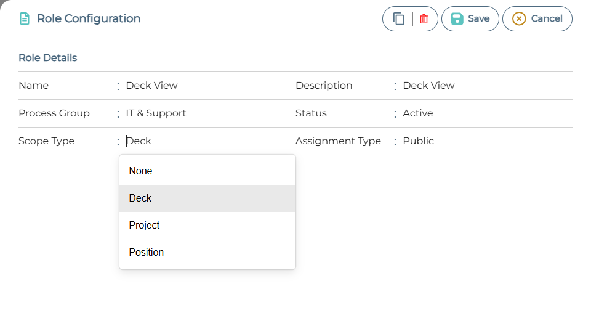Viewport: 591px width, 334px height.
Task: Select Deck in the dropdown list
Action: (x=140, y=198)
